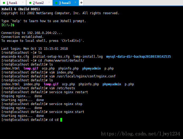The width and height of the screenshot is (183, 139).
Task: Click the 'Xshell 6 (Build 0085)' heading
Action: (x=21, y=9)
